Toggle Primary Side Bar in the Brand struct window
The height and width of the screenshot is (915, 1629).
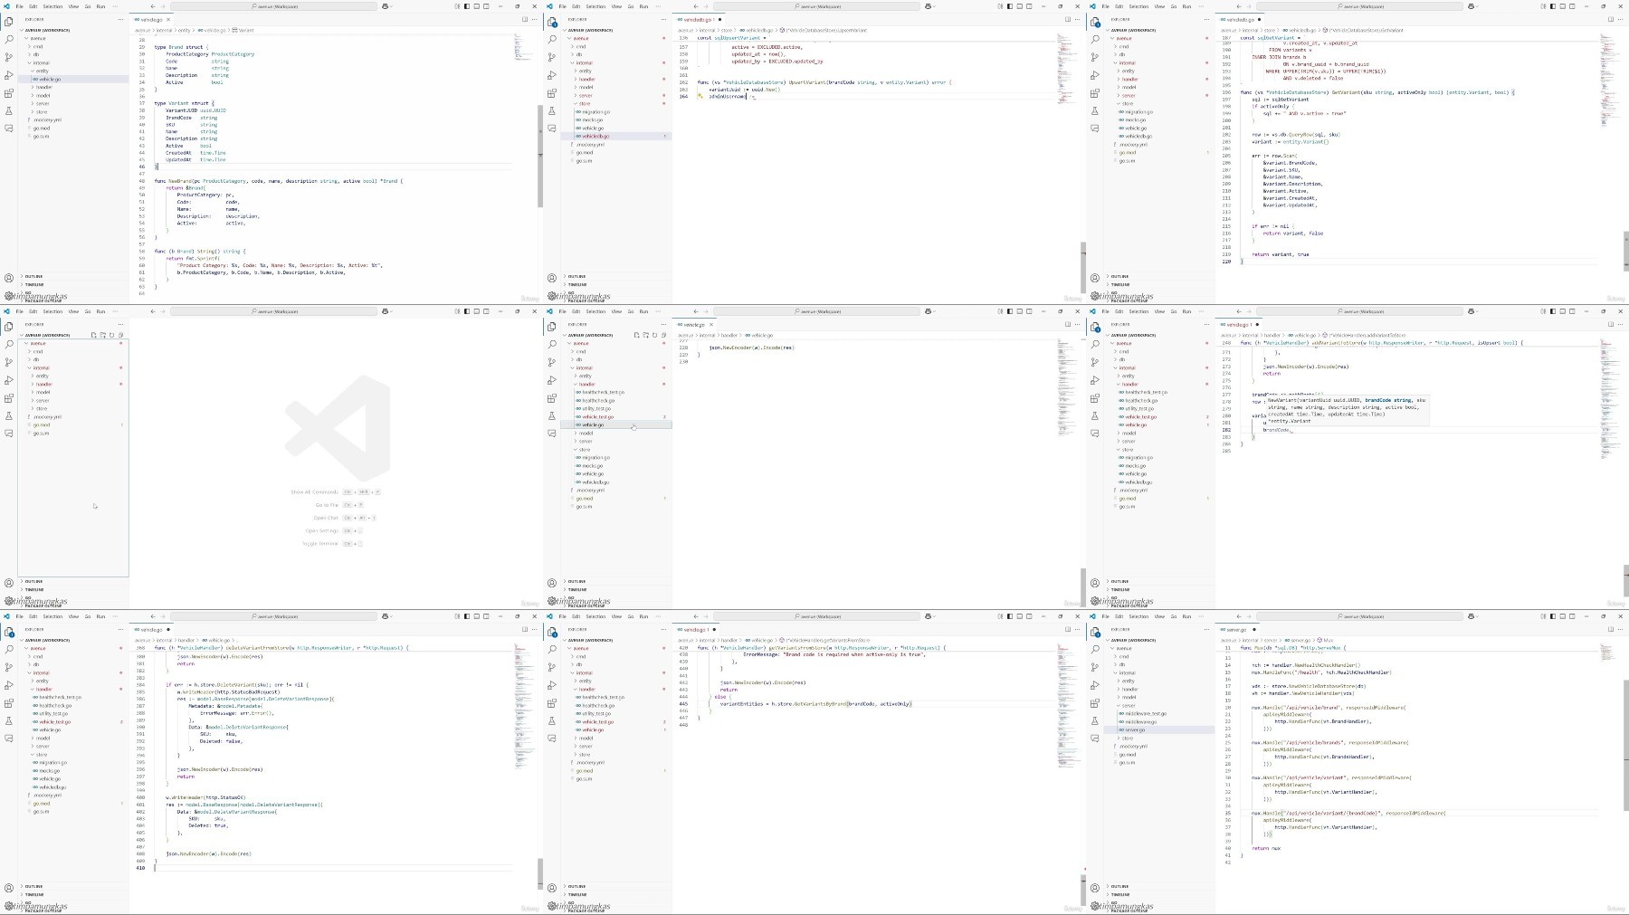coord(467,6)
